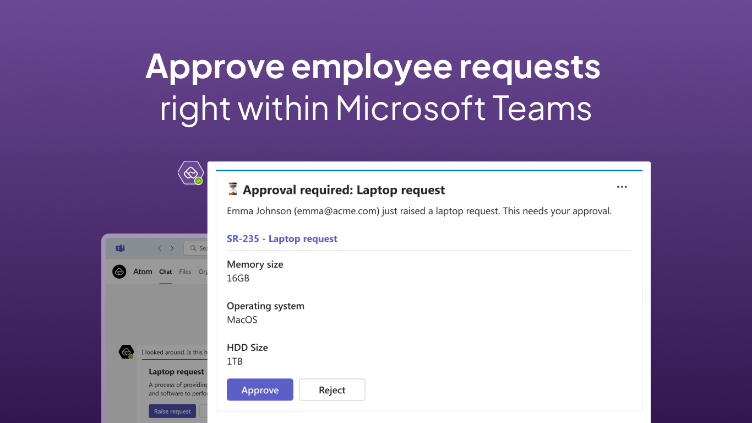
Task: Click the Emma Johnson request description text
Action: (419, 211)
